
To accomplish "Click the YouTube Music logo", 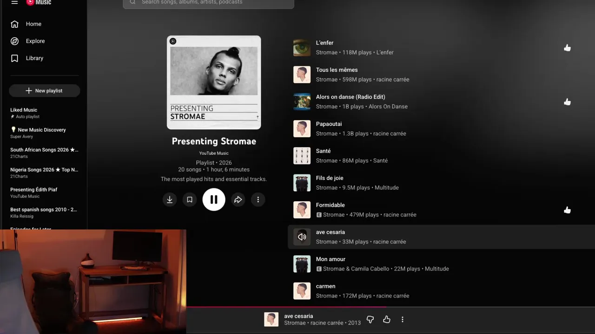I will 39,2.
